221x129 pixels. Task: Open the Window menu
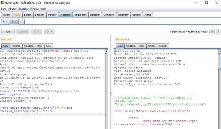[x=34, y=9]
